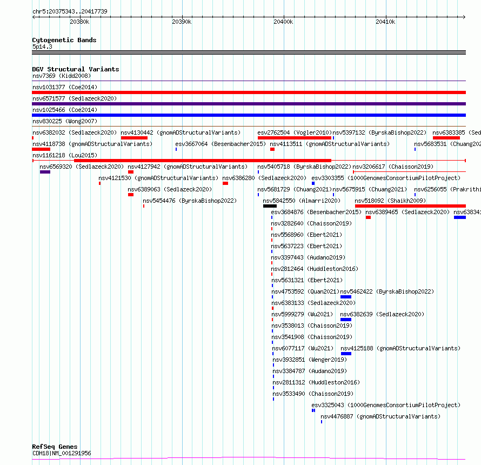This screenshot has width=481, height=465.
Task: Click the CDH18|NM_001291956 gene label
Action: click(x=62, y=453)
